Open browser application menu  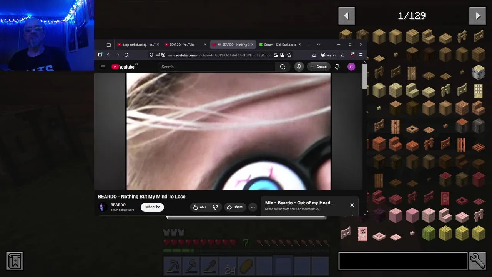click(x=361, y=55)
